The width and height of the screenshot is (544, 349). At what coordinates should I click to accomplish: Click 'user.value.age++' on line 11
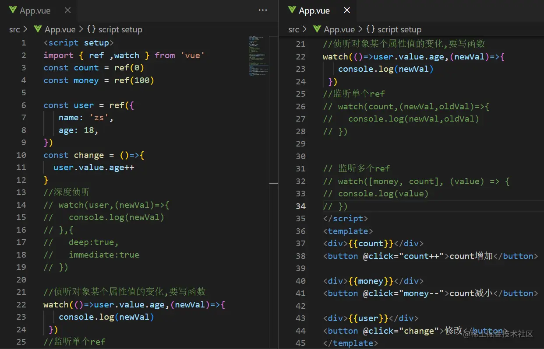[94, 168]
